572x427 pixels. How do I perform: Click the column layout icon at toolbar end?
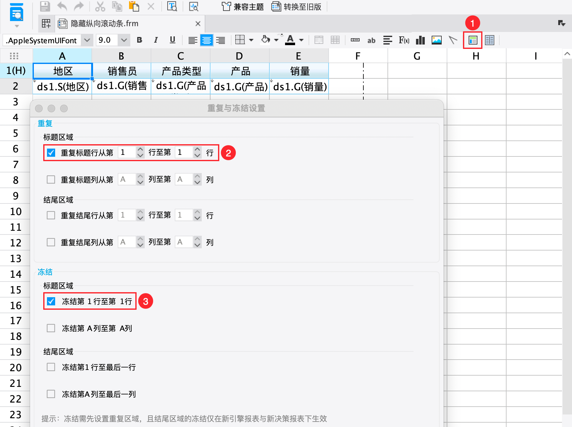(489, 40)
